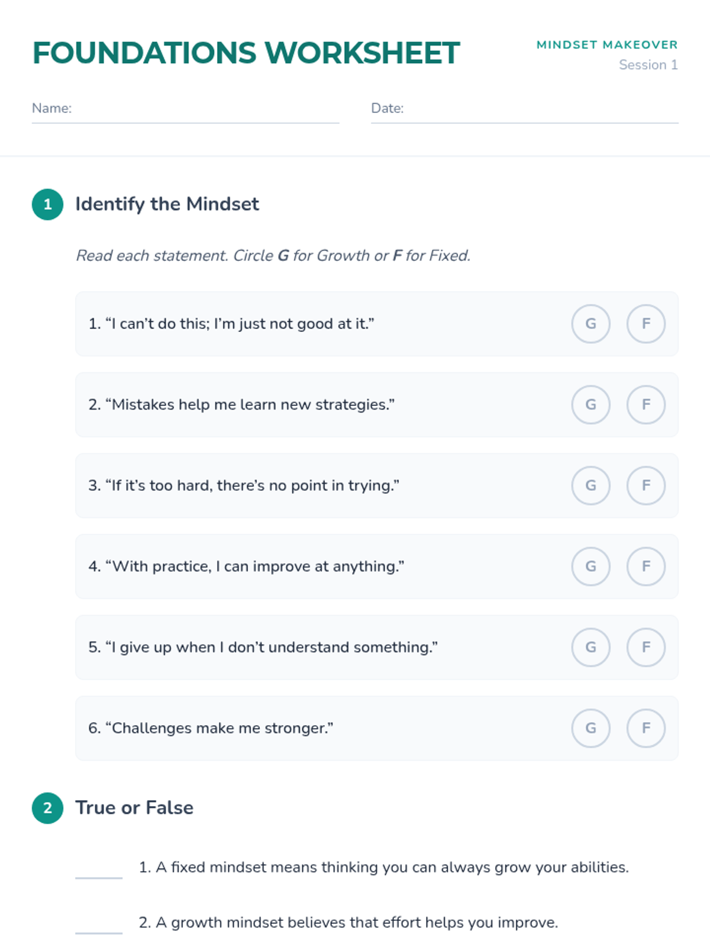
Task: Circle G for statement 1
Action: (x=590, y=324)
